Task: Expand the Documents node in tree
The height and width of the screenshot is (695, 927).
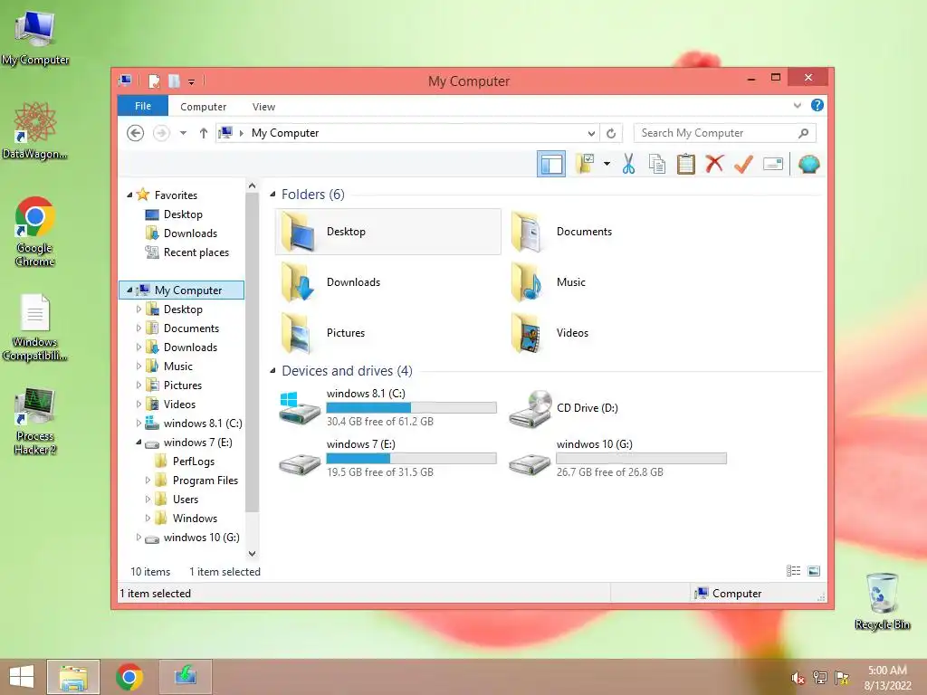Action: point(139,328)
